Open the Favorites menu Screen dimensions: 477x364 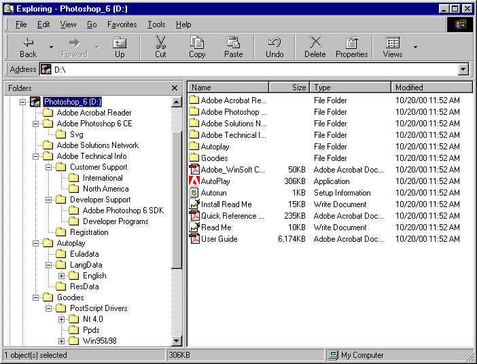[x=122, y=24]
